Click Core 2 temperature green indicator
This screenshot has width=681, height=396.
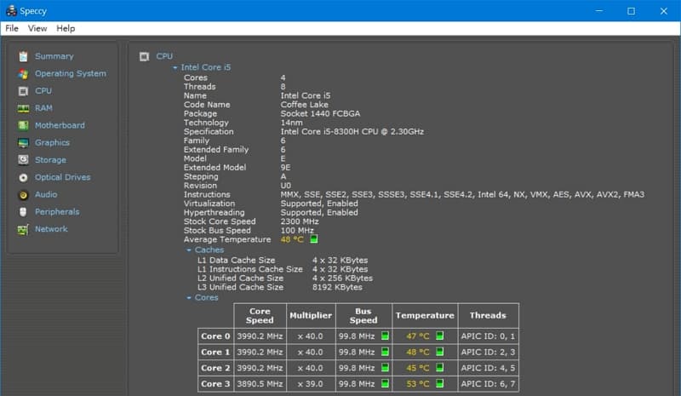[439, 368]
